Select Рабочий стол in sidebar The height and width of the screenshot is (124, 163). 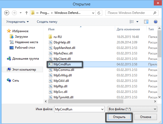pos(25,48)
